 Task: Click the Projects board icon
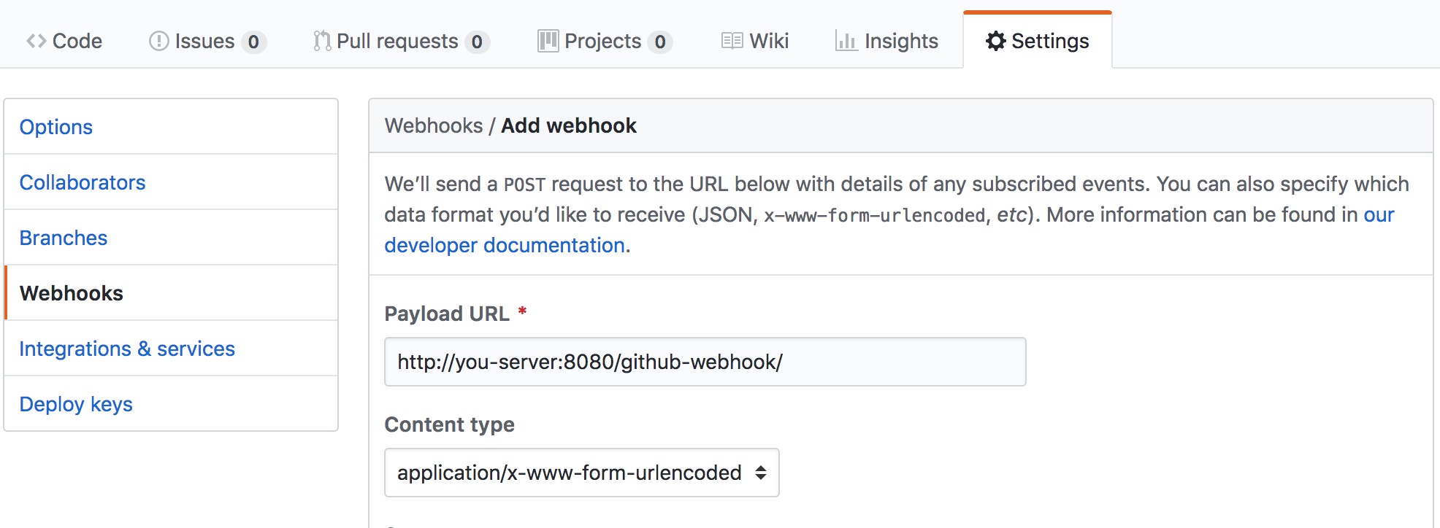point(548,41)
